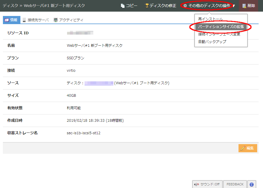Choose パーティションサイズの拡張 menu entry

point(221,27)
